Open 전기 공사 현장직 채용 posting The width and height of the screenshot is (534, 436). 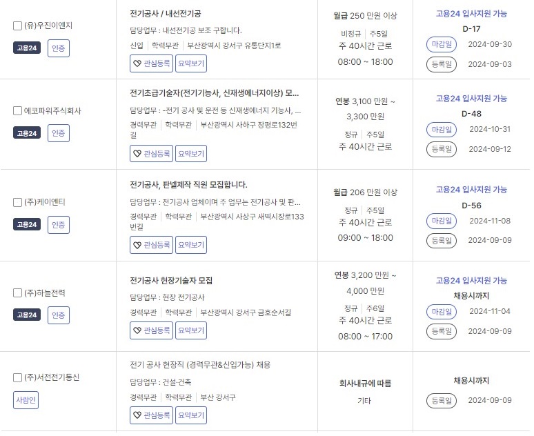pyautogui.click(x=200, y=365)
